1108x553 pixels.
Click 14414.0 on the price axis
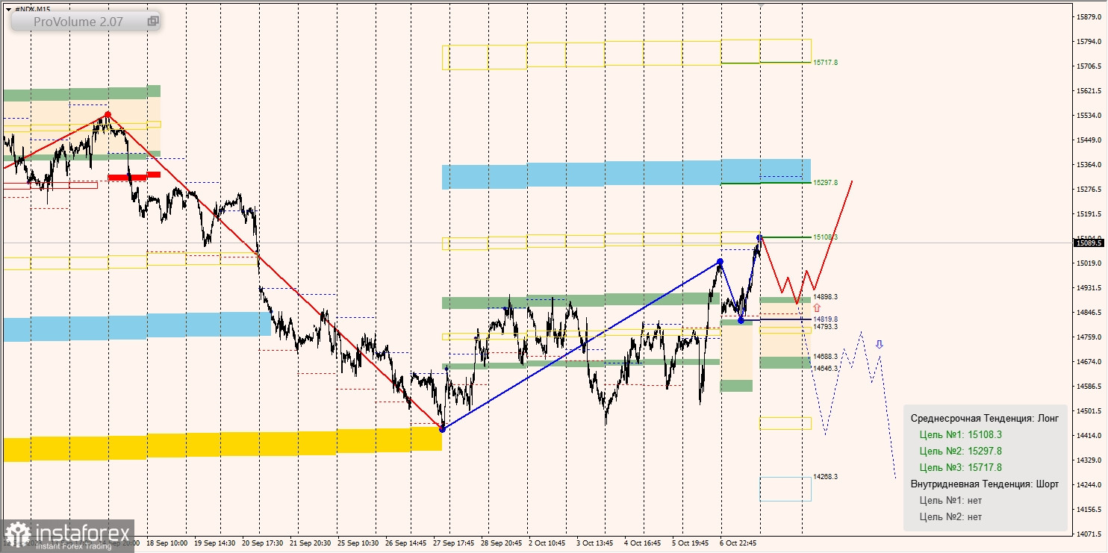point(1089,435)
